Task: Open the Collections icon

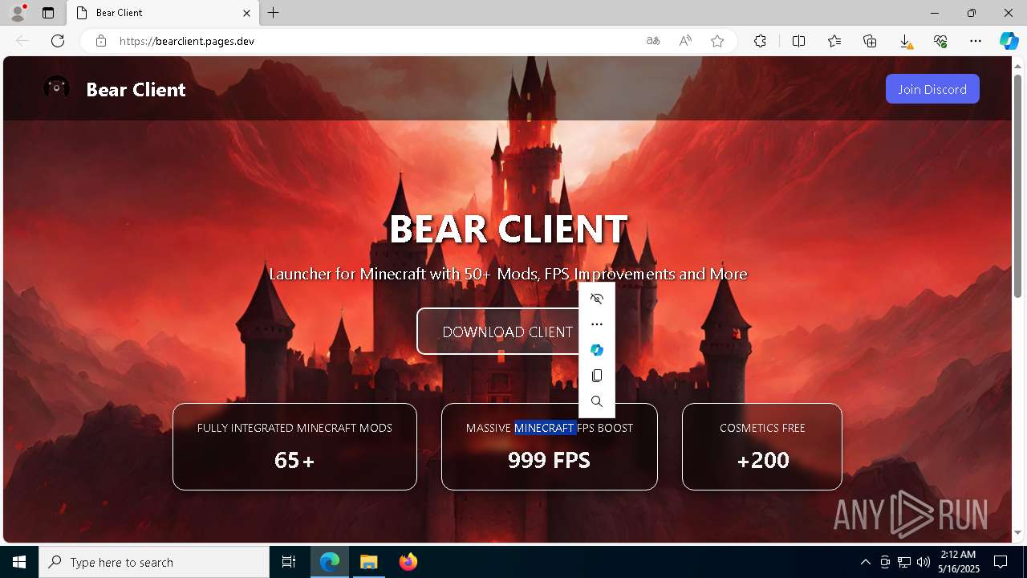Action: (x=870, y=41)
